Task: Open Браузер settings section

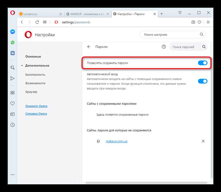Action: (x=31, y=92)
